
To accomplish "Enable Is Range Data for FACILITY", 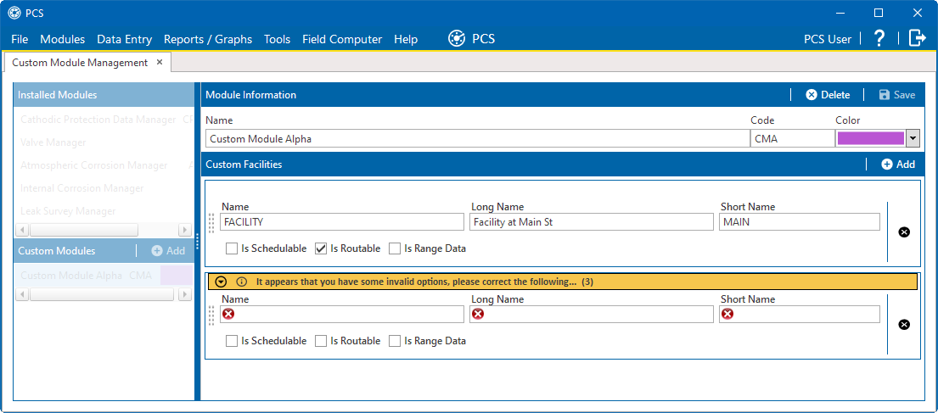I will [394, 248].
